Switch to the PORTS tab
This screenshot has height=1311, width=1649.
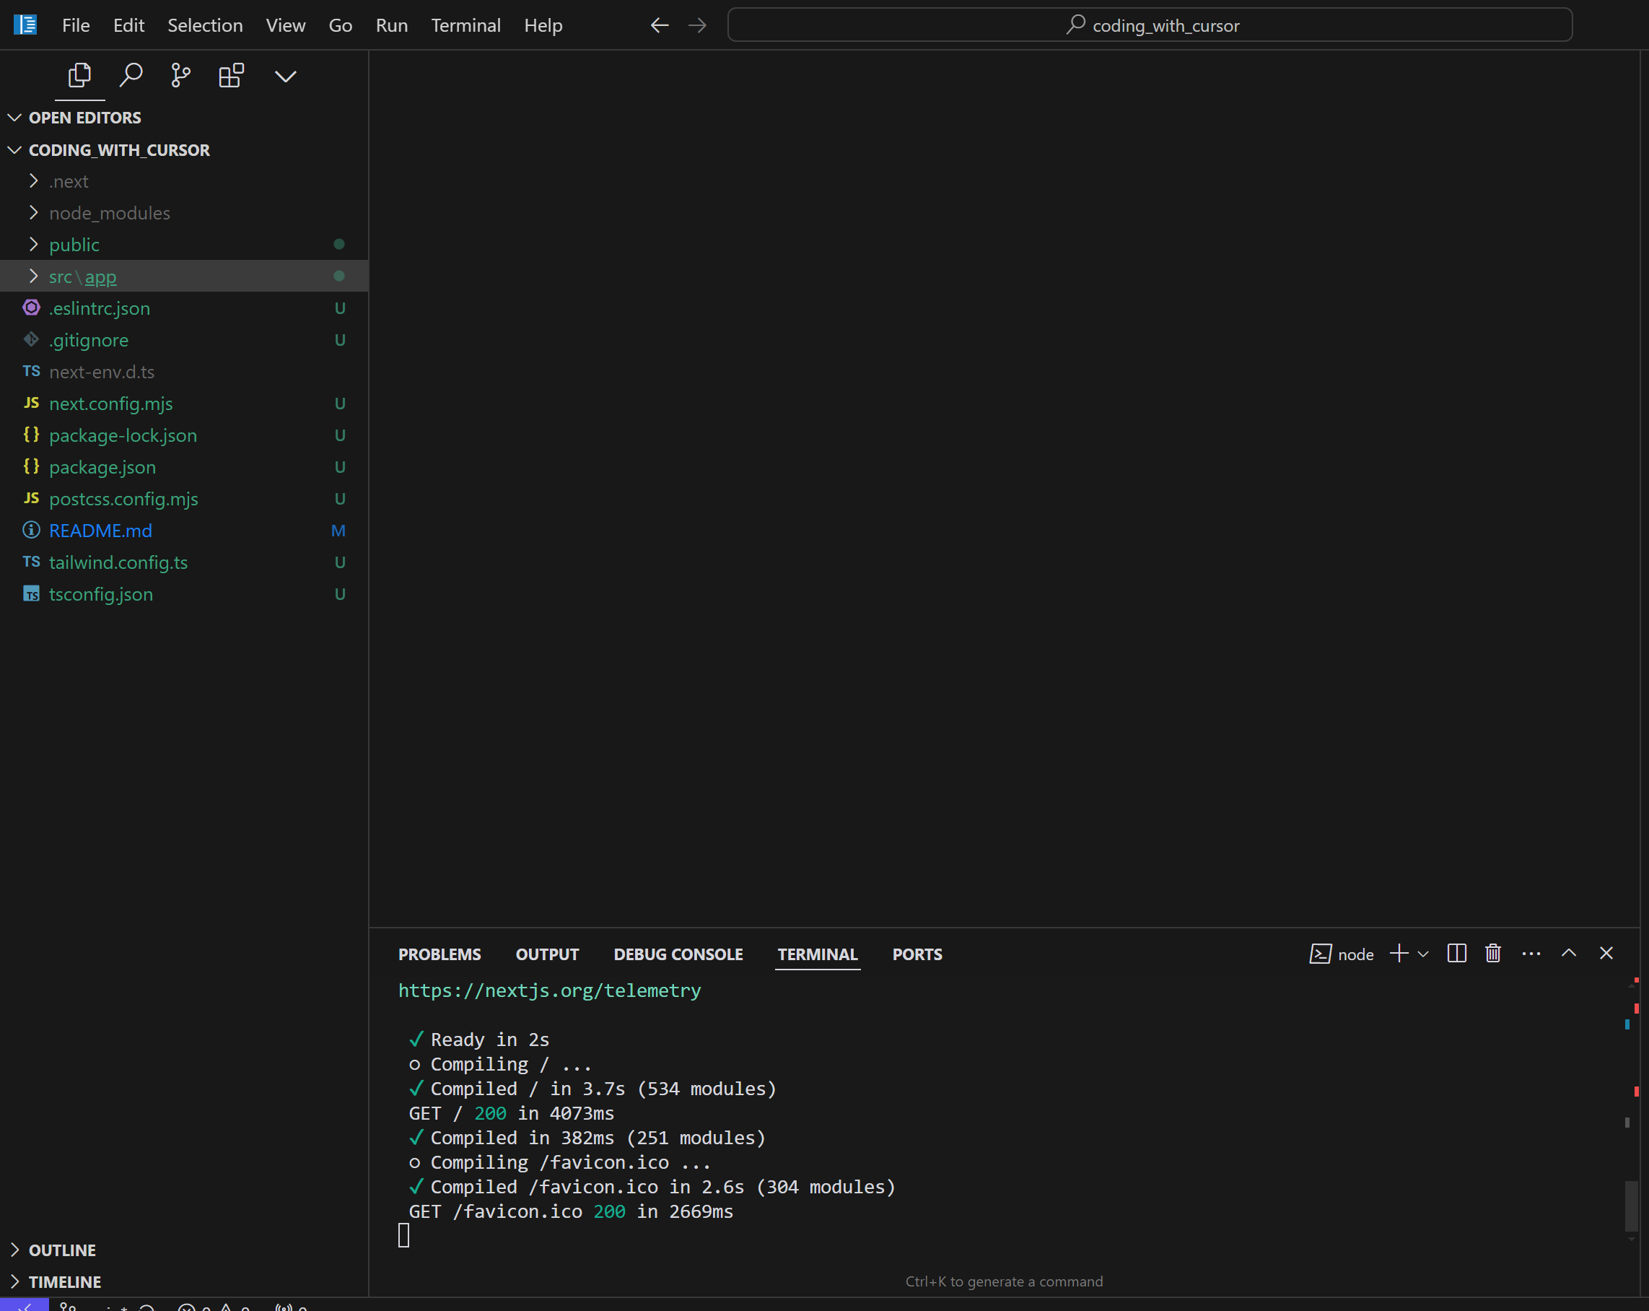point(917,954)
